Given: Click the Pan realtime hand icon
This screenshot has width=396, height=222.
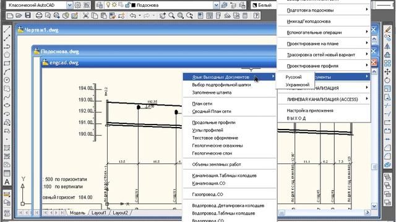Looking at the screenshot, I should pyautogui.click(x=162, y=15).
